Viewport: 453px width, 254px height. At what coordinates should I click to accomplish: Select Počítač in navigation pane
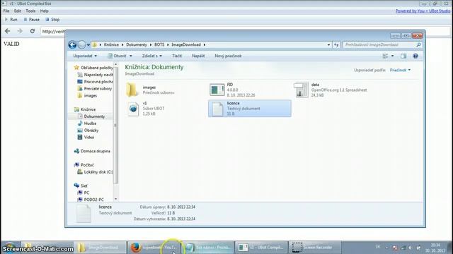[x=84, y=164]
